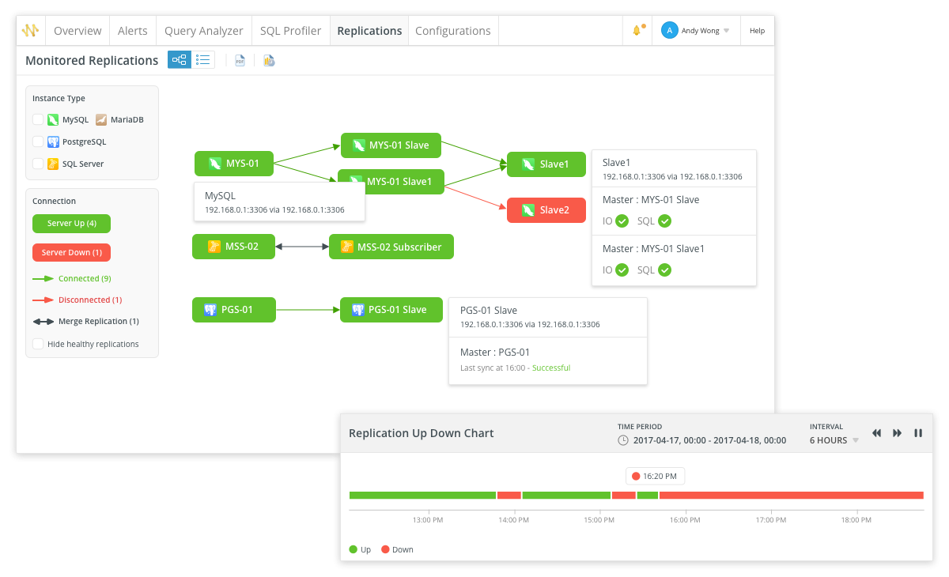Click the Monitored Replications heading
This screenshot has width=949, height=577.
pyautogui.click(x=92, y=60)
